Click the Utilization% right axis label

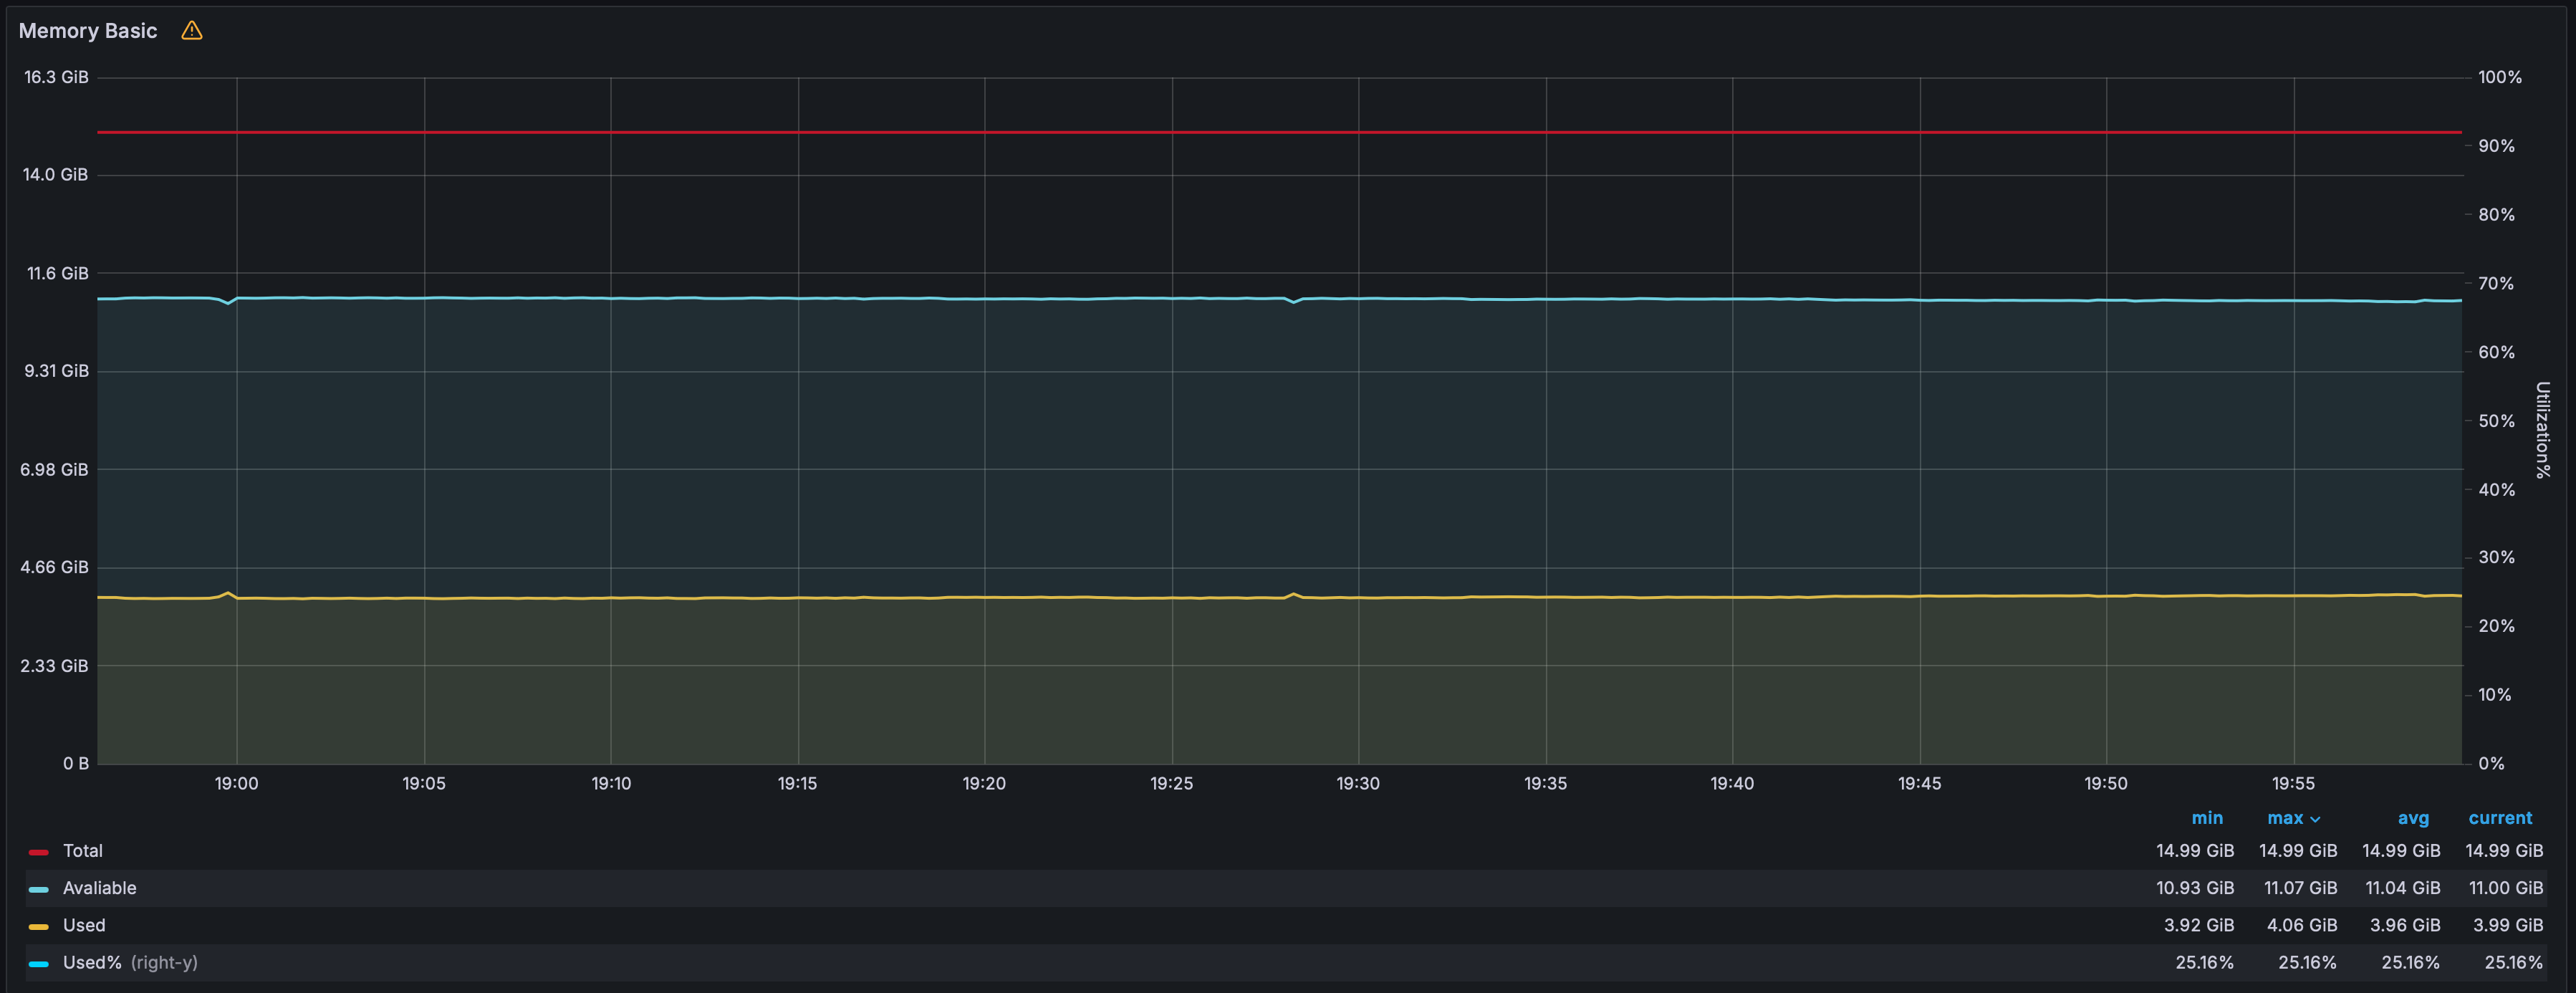coord(2542,430)
